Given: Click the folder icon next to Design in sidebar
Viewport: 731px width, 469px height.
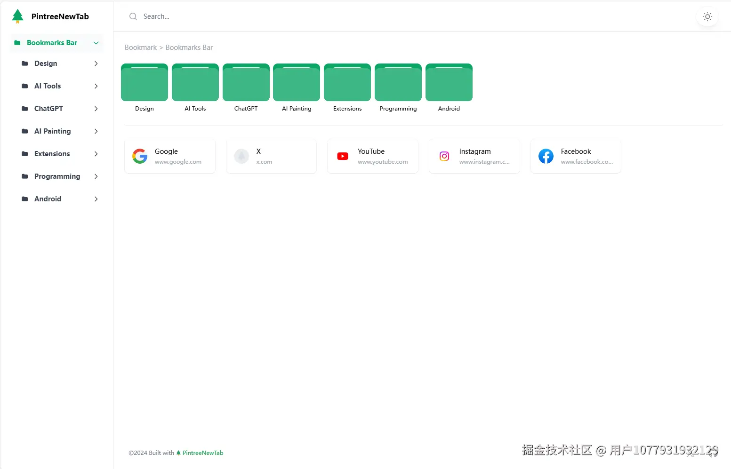Looking at the screenshot, I should click(x=24, y=64).
